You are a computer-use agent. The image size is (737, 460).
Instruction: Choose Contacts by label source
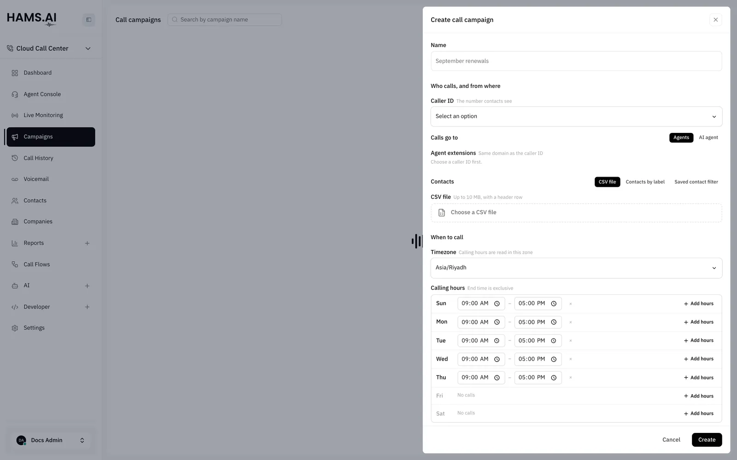645,182
